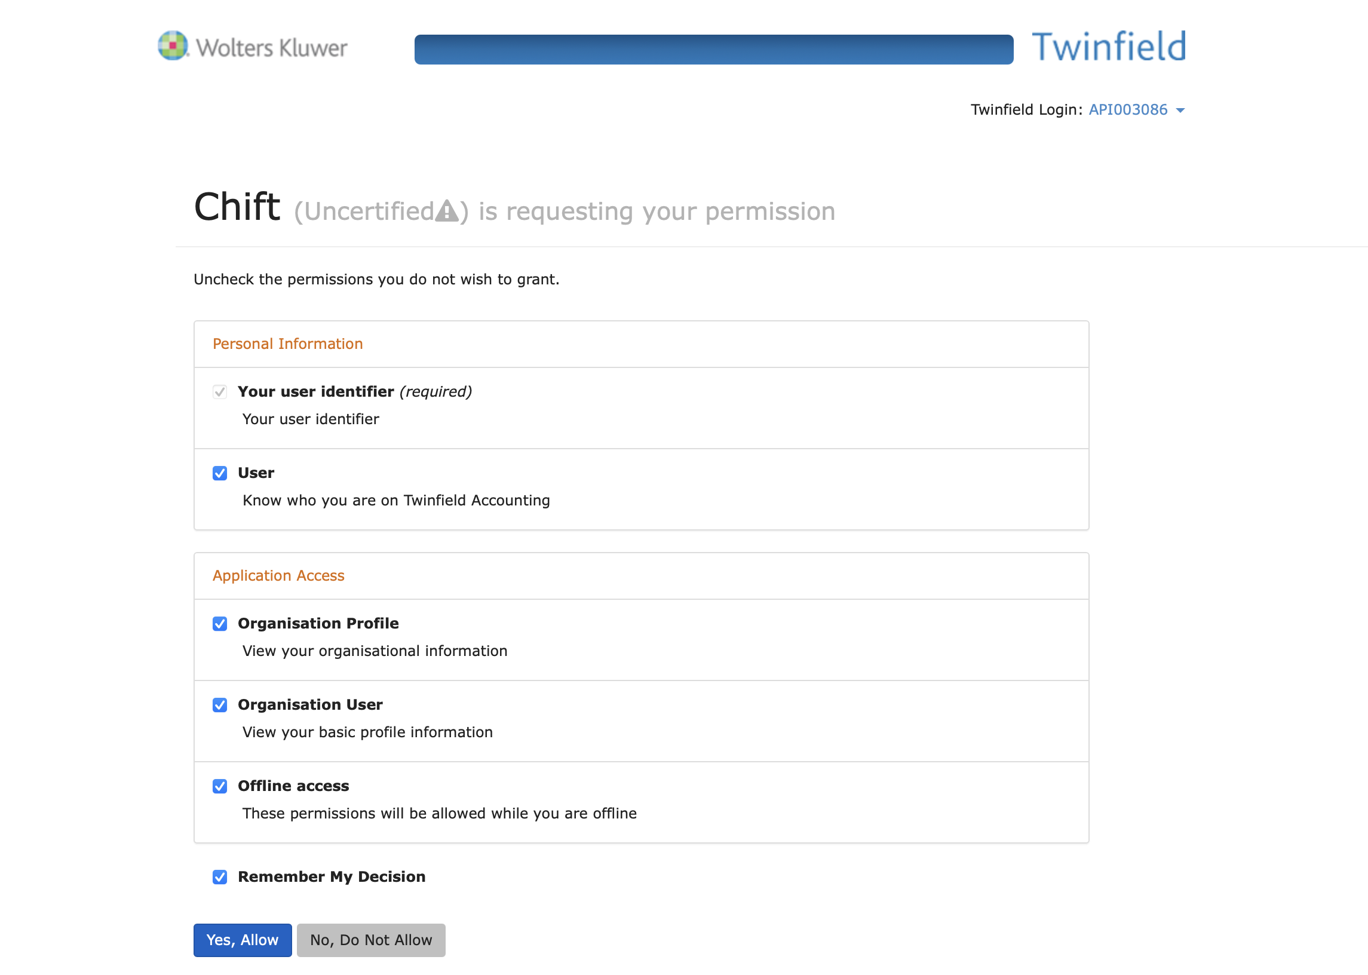Viewport: 1368px width, 975px height.
Task: Click the Chift application name heading
Action: (x=237, y=207)
